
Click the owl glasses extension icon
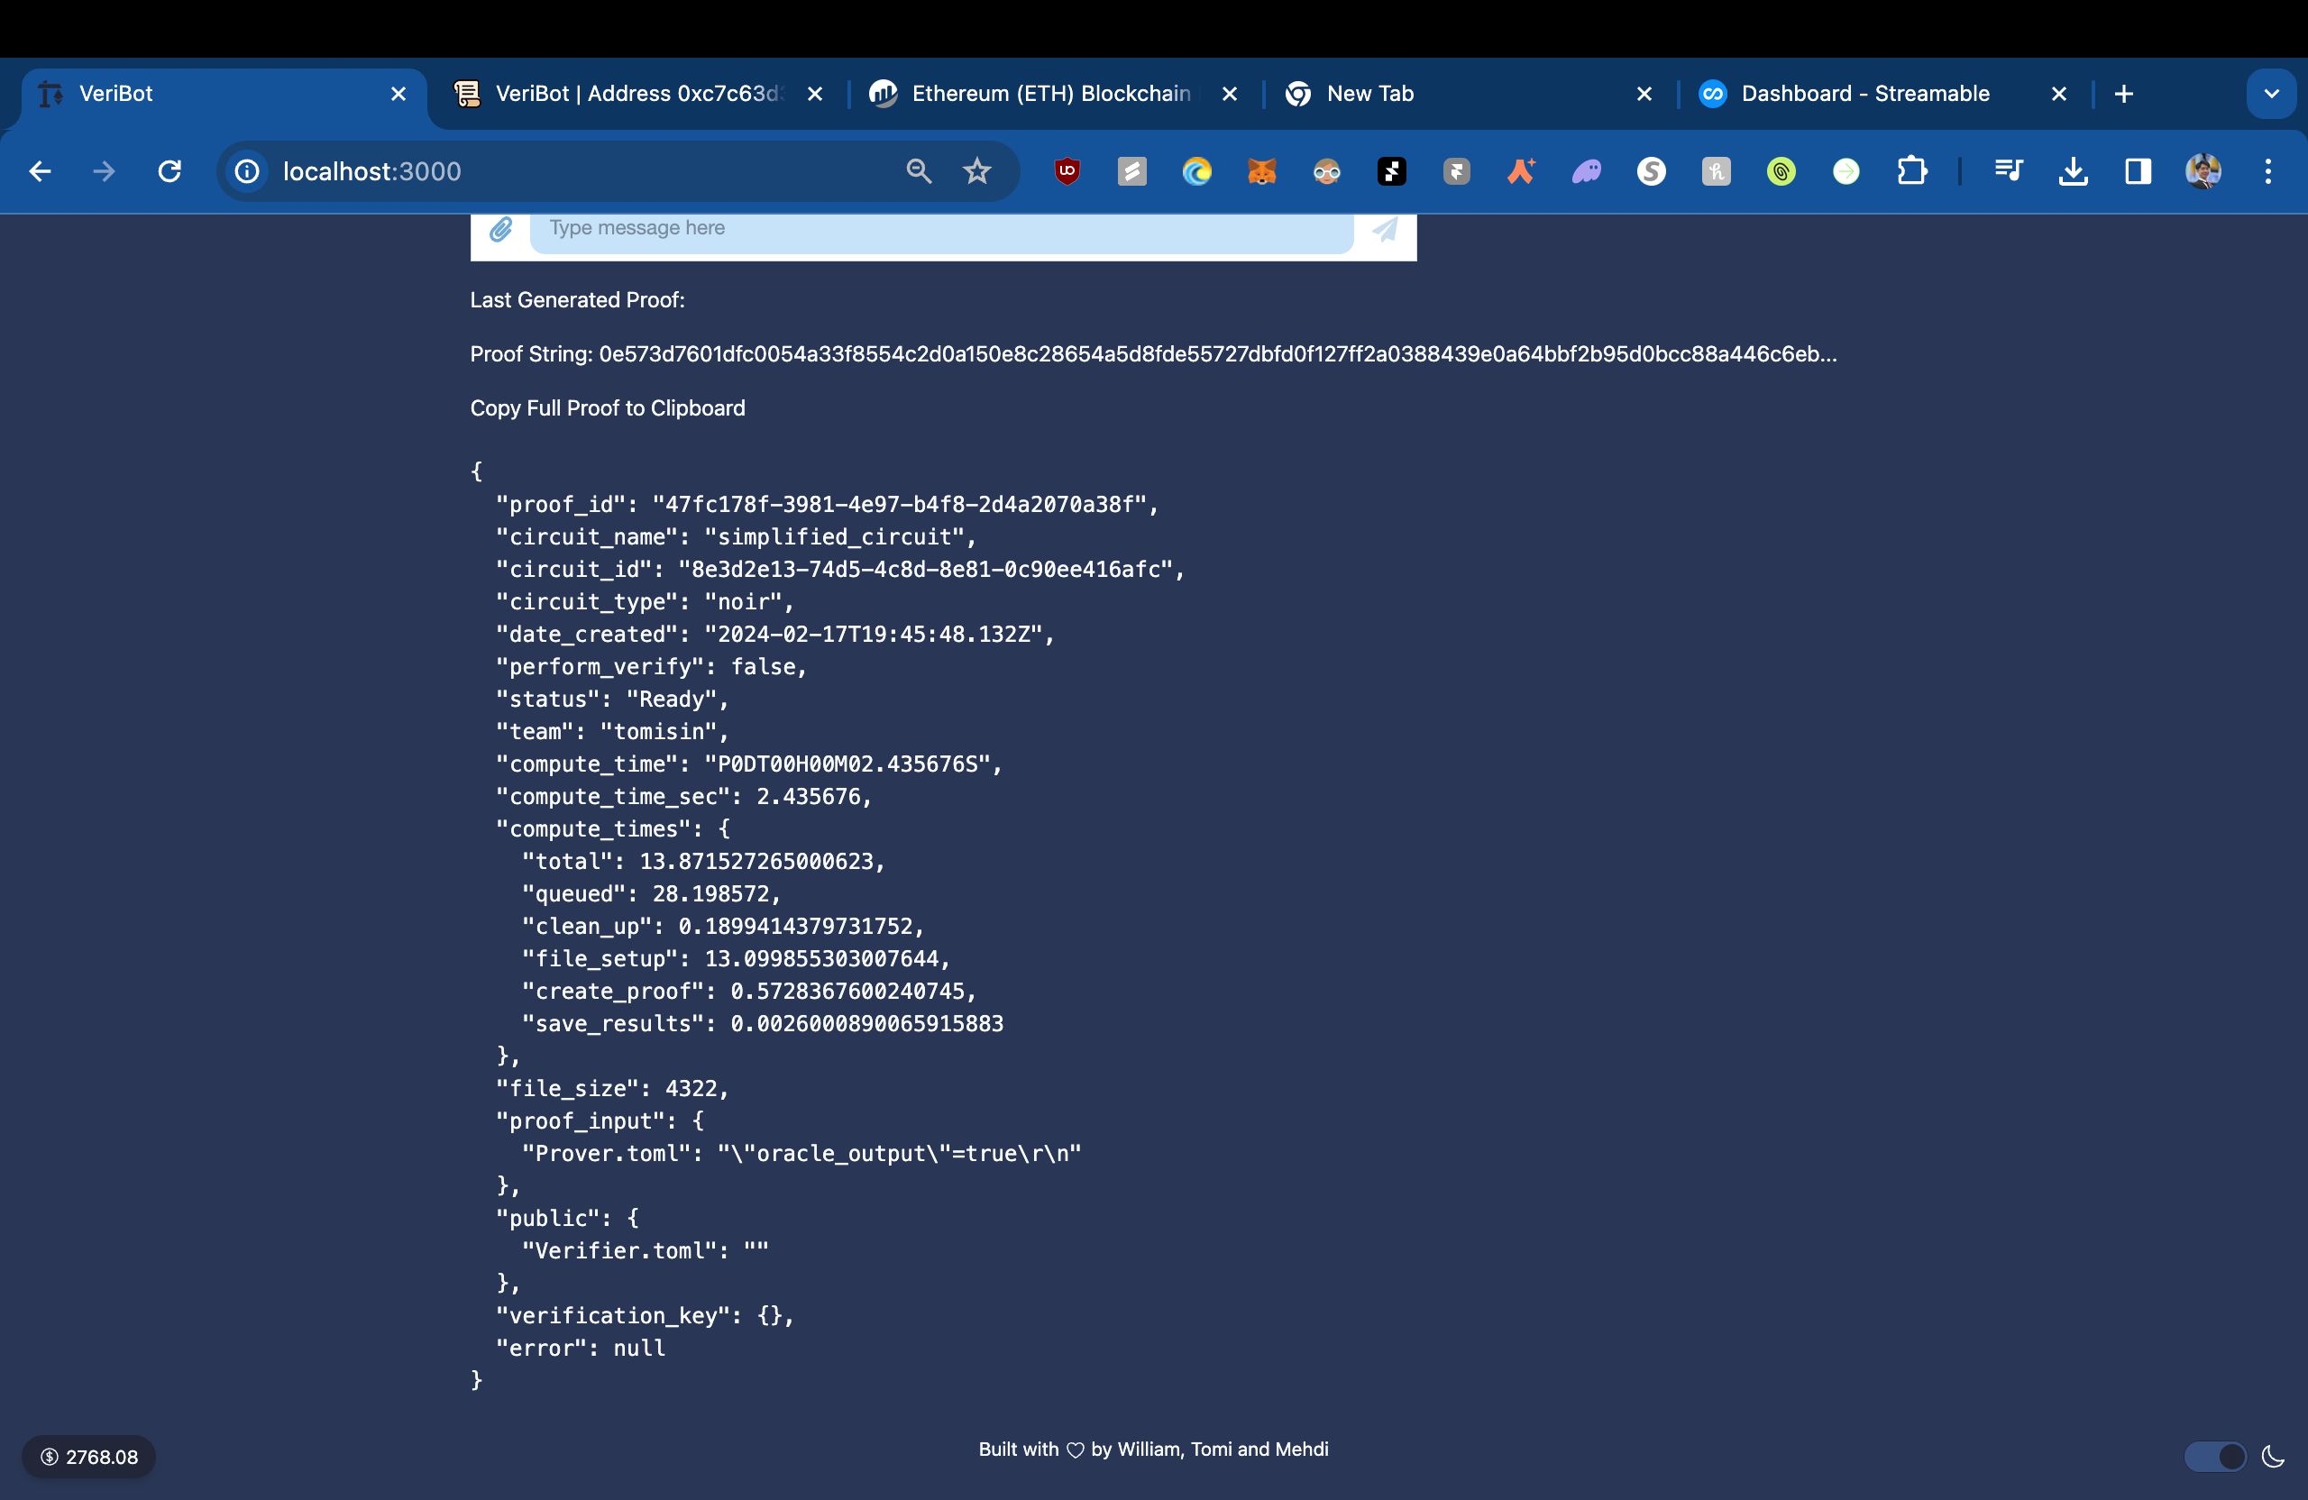coord(1326,171)
